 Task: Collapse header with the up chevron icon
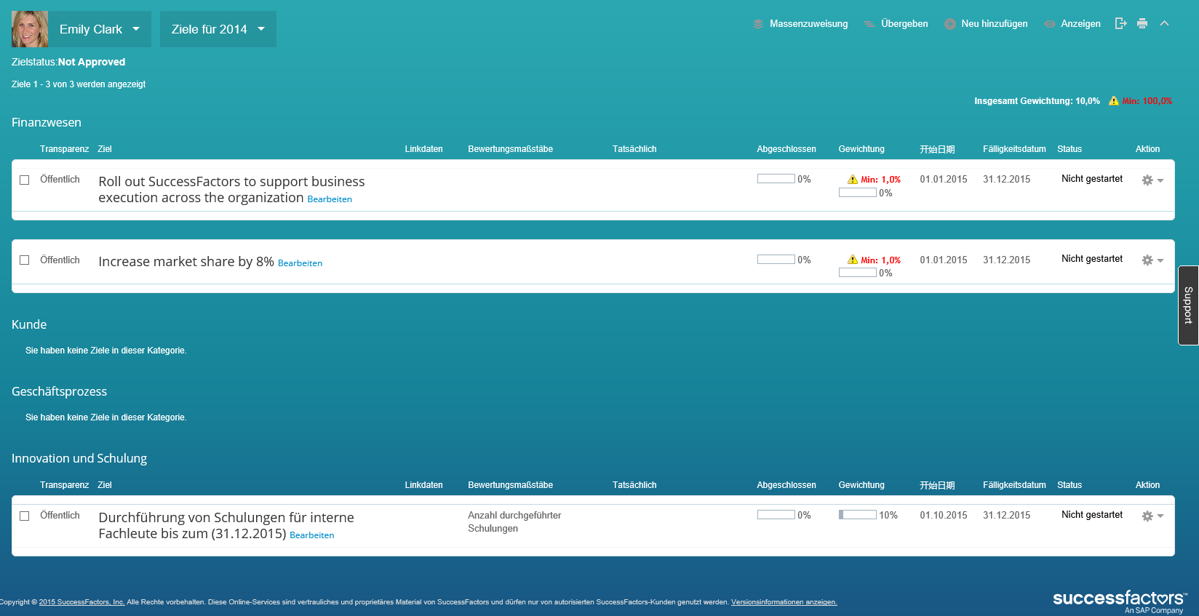click(1164, 23)
